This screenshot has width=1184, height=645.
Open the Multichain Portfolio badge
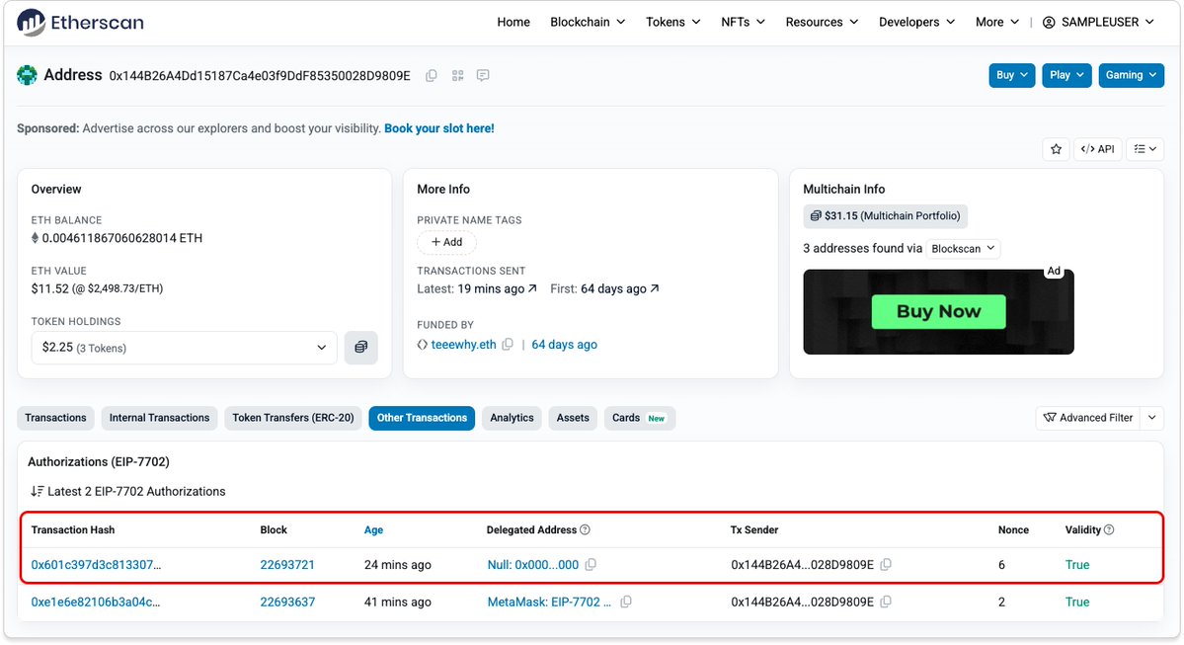pos(885,216)
